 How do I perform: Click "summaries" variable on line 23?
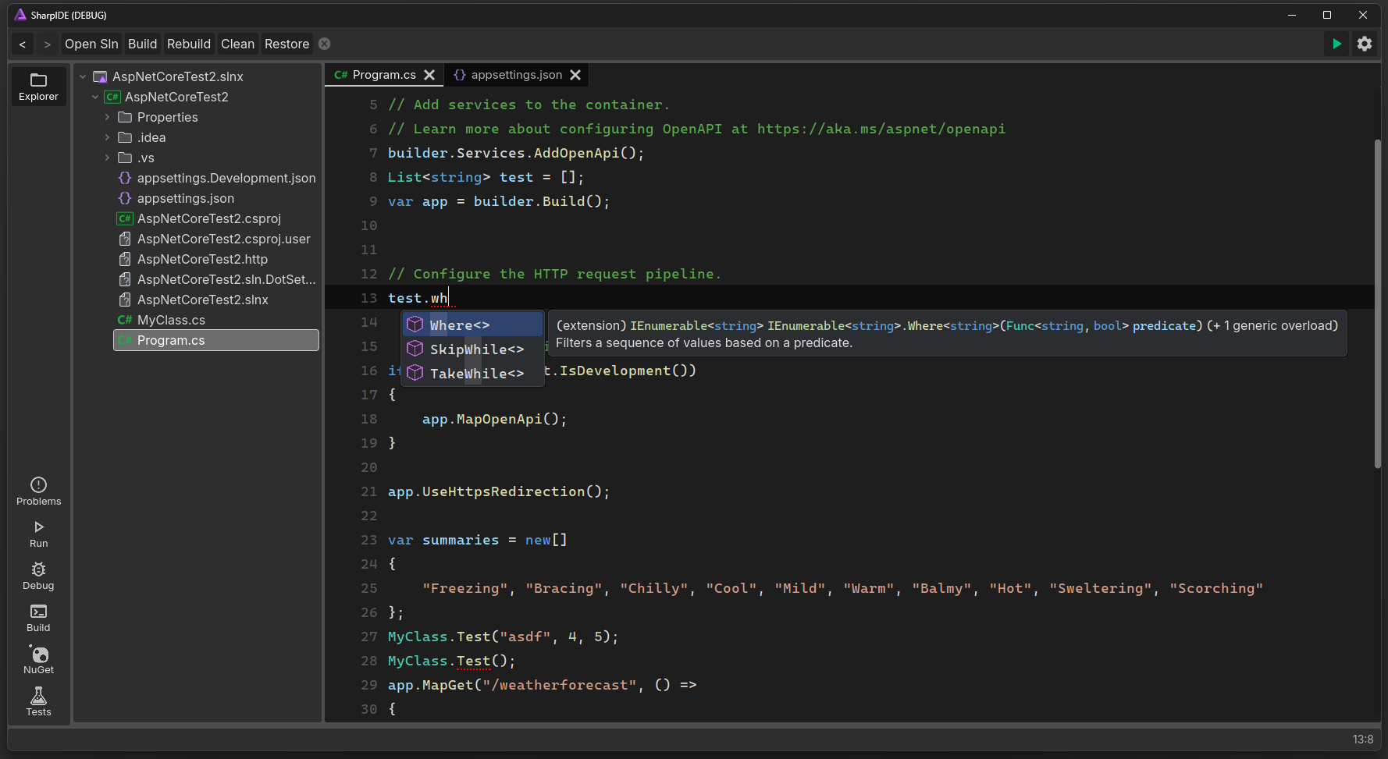pos(461,540)
